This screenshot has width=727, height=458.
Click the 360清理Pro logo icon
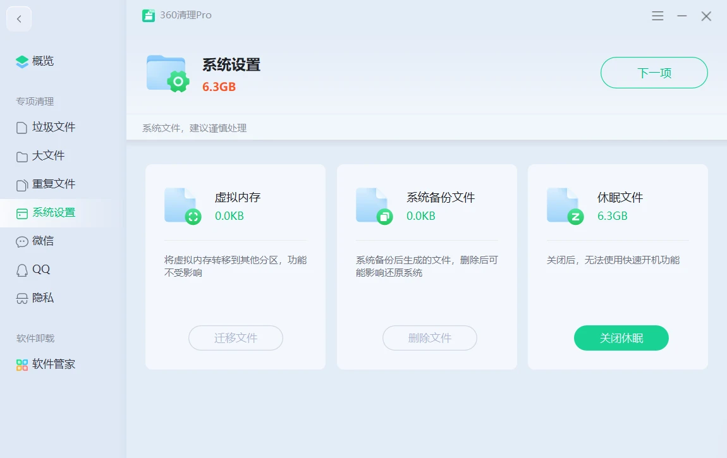click(x=149, y=16)
